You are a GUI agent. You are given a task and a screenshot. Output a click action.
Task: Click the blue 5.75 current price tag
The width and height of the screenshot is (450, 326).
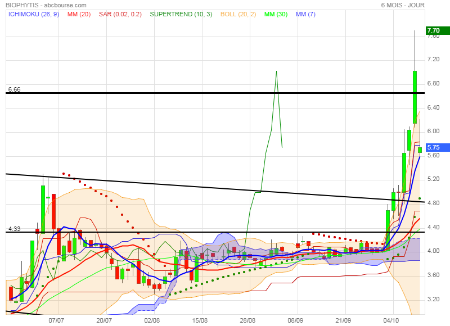point(438,147)
